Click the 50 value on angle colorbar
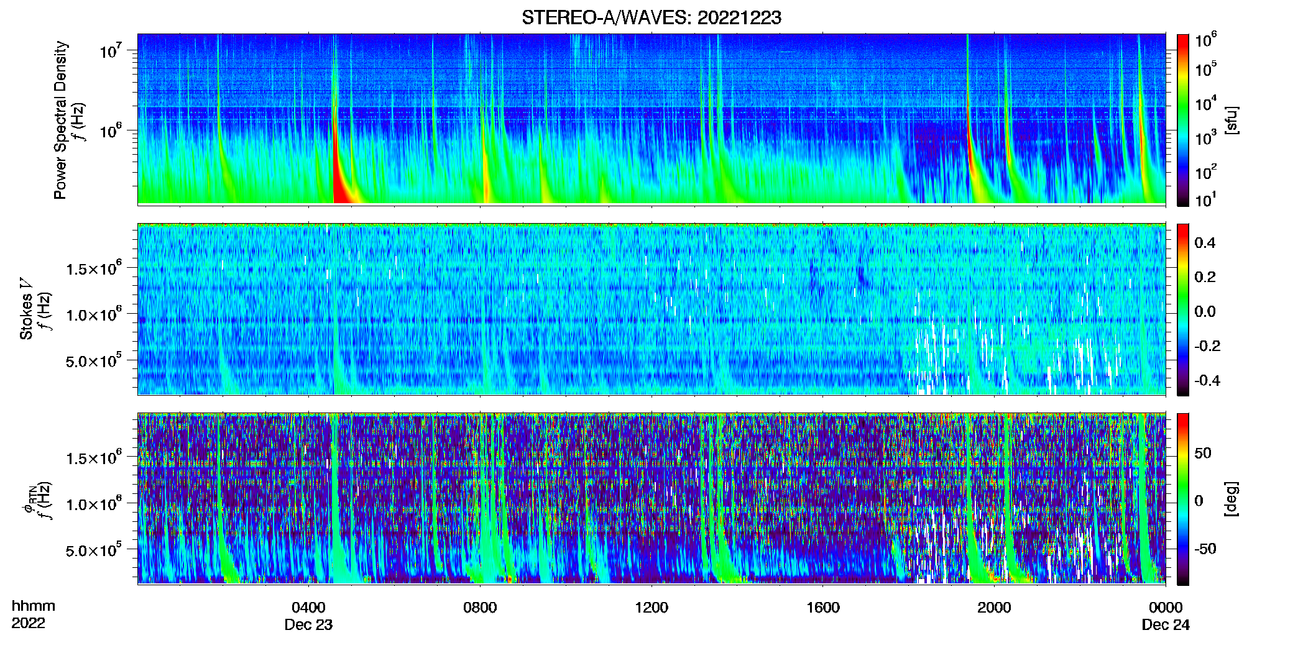The image size is (1303, 671). (1203, 453)
